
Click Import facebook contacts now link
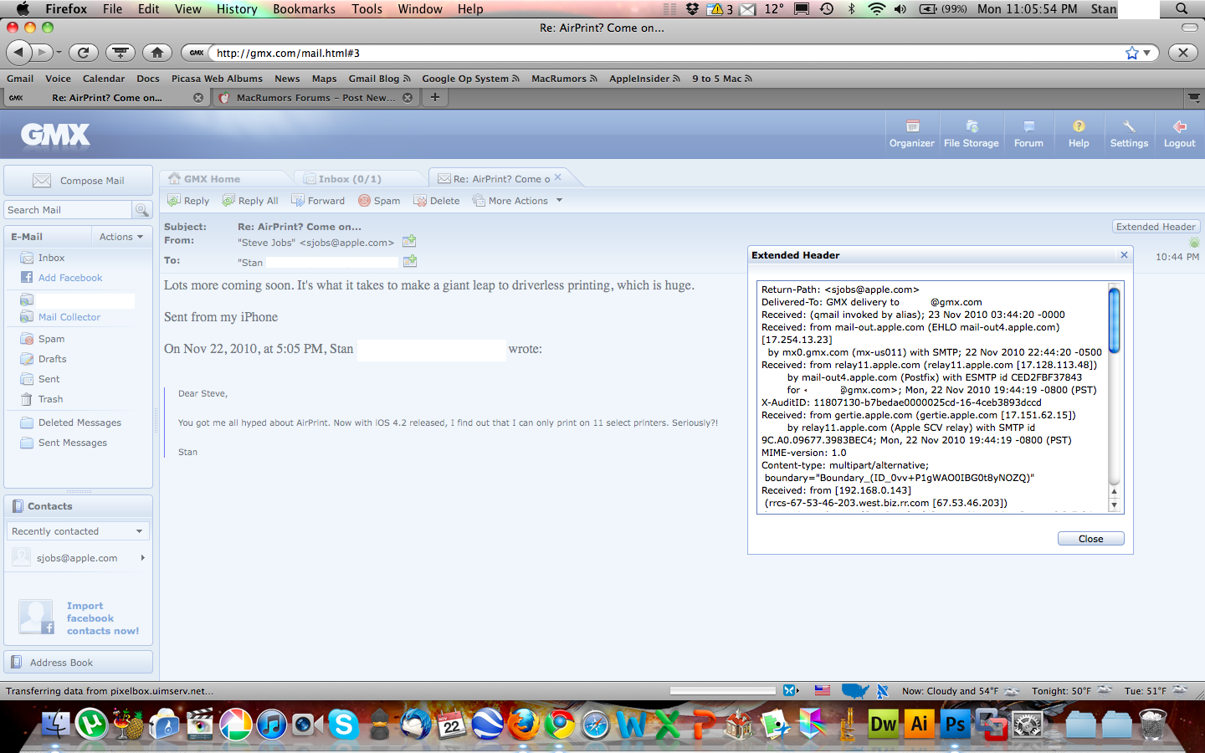[x=103, y=618]
